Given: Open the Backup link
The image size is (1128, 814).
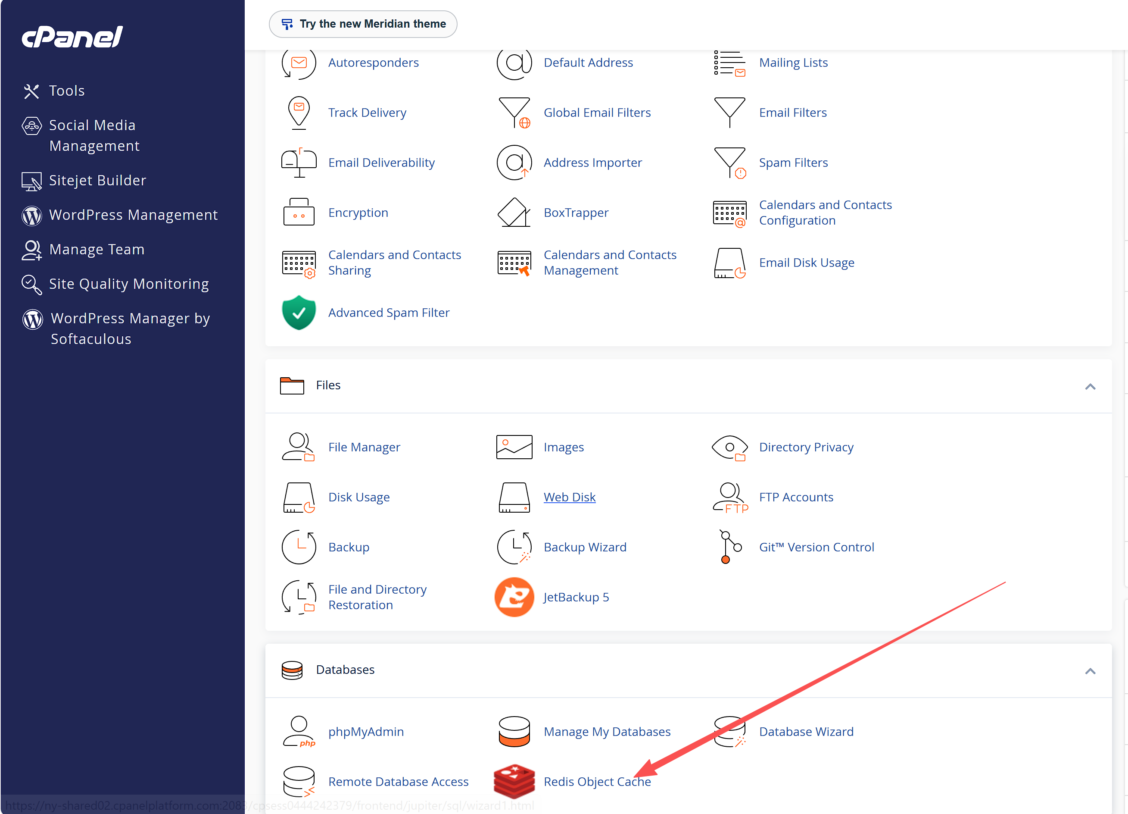Looking at the screenshot, I should tap(349, 547).
